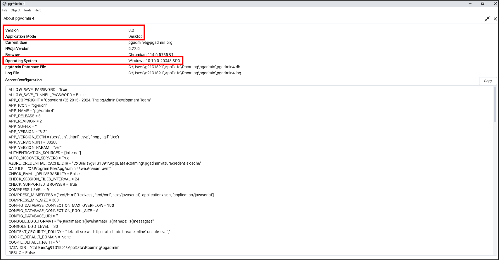
Task: Open the Object menu
Action: coord(15,10)
